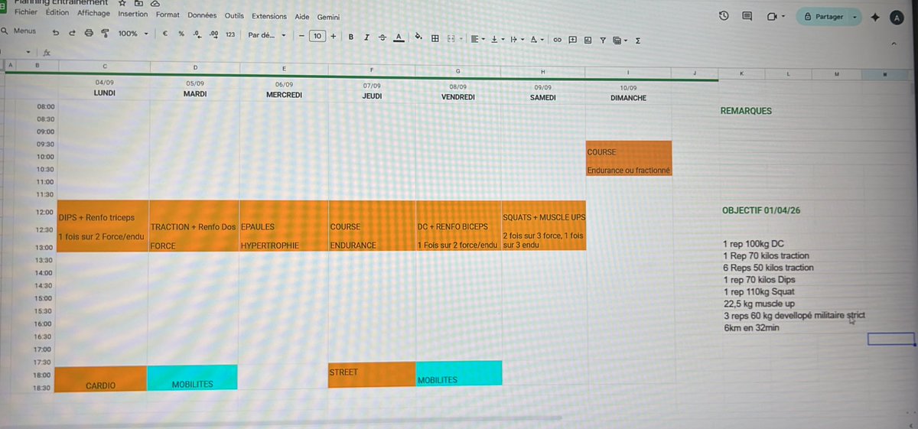This screenshot has width=918, height=429.
Task: Open the Aide menu
Action: pyautogui.click(x=302, y=16)
